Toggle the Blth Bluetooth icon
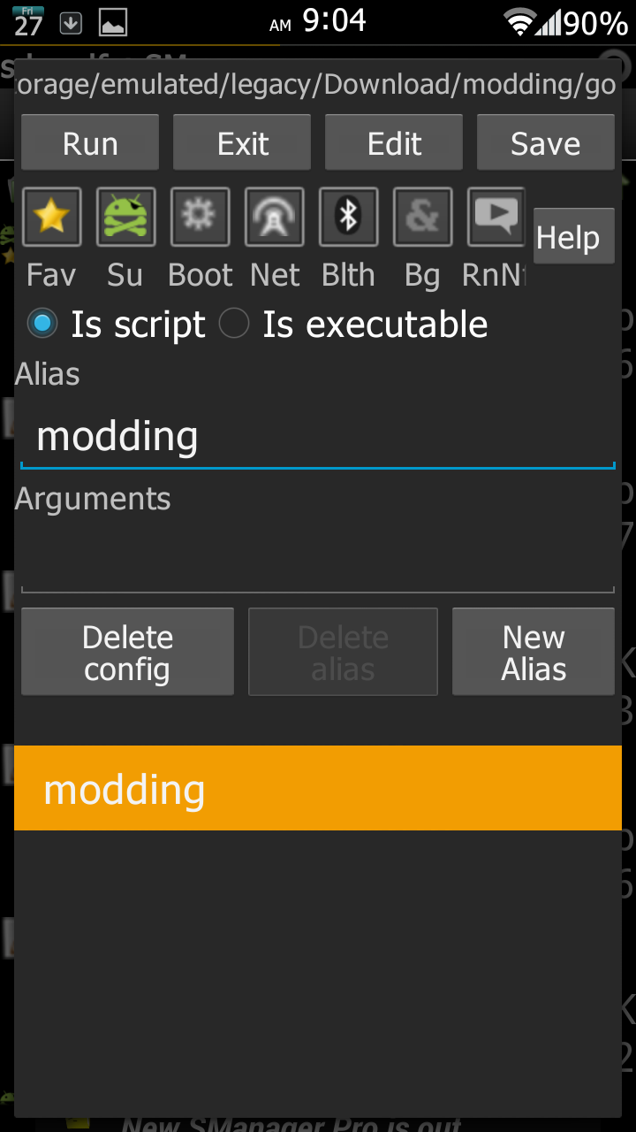Image resolution: width=636 pixels, height=1132 pixels. 349,217
